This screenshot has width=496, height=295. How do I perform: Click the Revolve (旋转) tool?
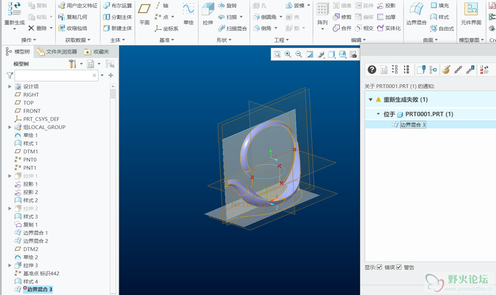(228, 6)
